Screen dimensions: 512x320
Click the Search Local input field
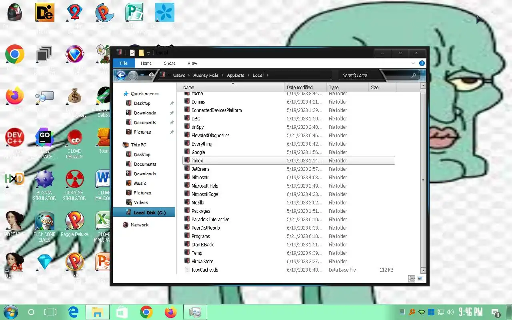pos(374,75)
